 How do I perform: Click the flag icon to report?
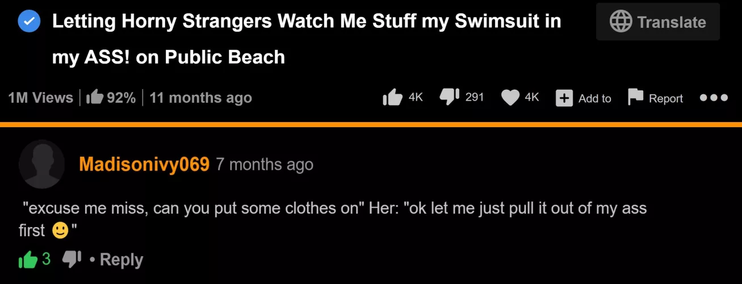pos(635,97)
